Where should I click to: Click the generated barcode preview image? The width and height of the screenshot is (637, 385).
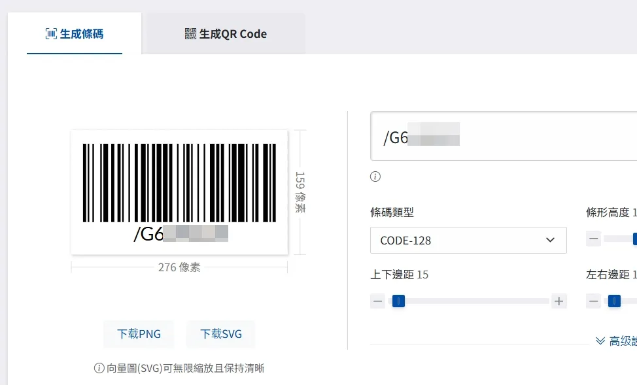click(x=179, y=192)
